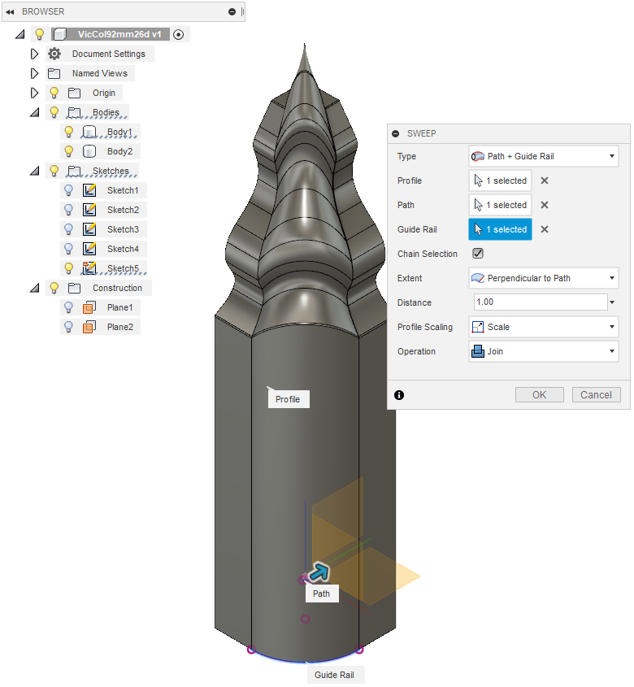The height and width of the screenshot is (687, 634).
Task: Click the Construction folder icon
Action: [x=75, y=288]
